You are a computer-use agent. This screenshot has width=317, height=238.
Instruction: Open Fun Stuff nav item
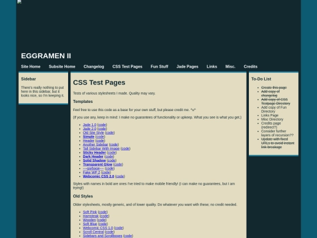tap(159, 66)
